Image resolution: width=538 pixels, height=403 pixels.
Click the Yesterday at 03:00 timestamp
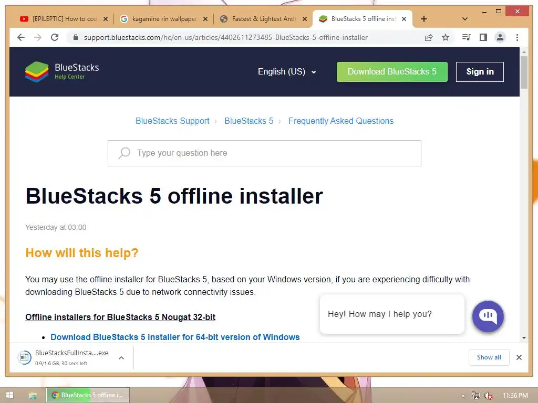(56, 227)
